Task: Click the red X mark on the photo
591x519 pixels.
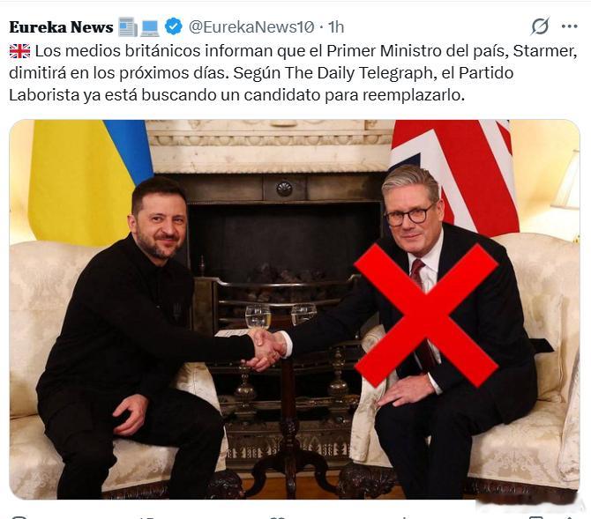Action: [x=426, y=315]
